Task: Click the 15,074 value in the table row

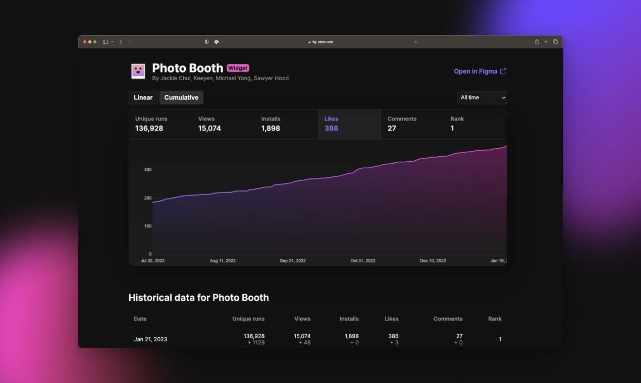Action: click(x=302, y=336)
